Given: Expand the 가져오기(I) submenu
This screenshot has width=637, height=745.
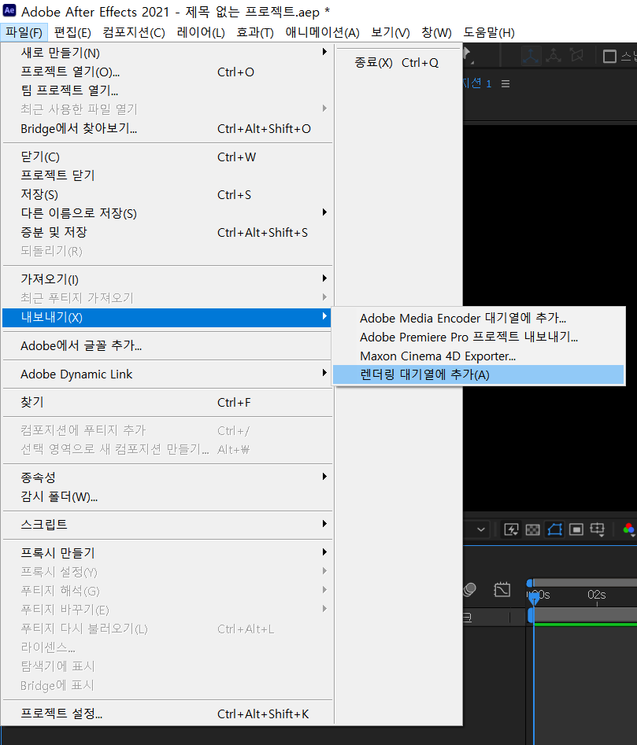Looking at the screenshot, I should coord(324,278).
